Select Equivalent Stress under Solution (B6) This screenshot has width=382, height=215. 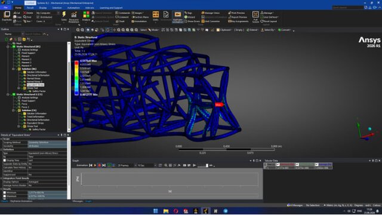click(35, 85)
